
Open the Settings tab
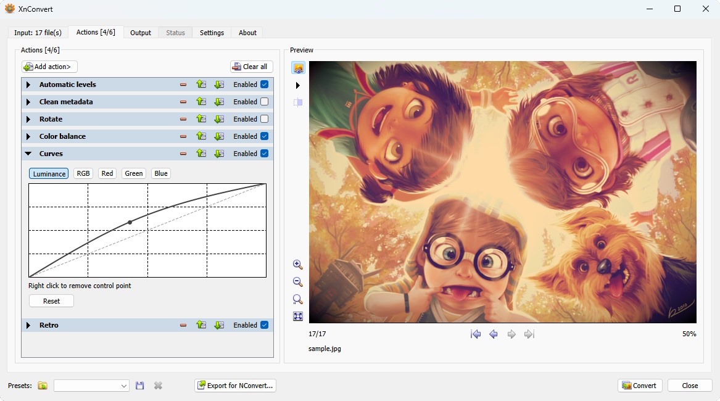pos(212,33)
